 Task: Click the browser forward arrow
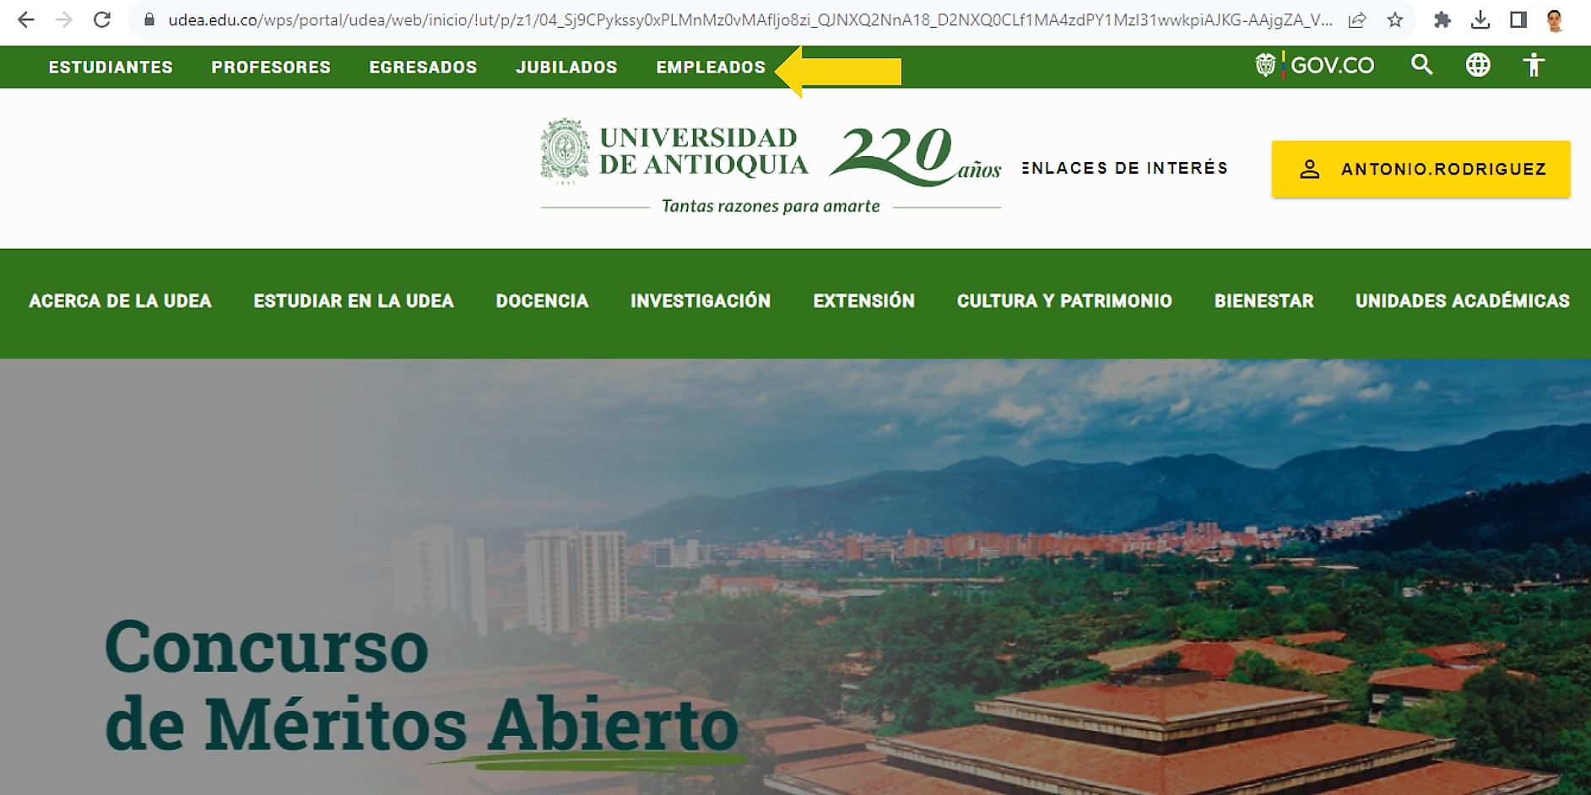(x=64, y=19)
